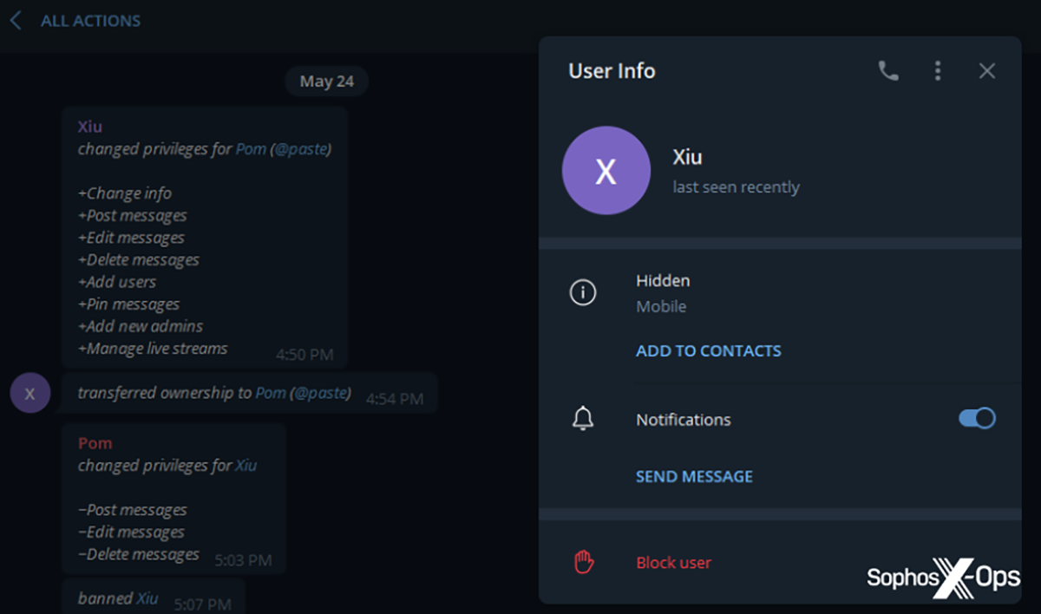Viewport: 1041px width, 614px height.
Task: Close the User Info panel
Action: (x=986, y=71)
